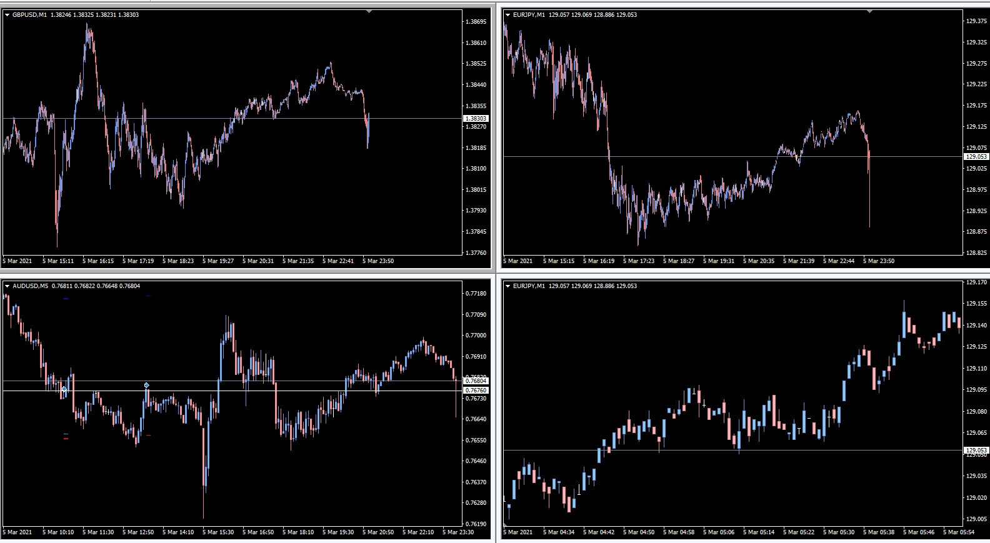
Task: Select the trade arrow near 12:50 on AUDUSD
Action: point(146,386)
